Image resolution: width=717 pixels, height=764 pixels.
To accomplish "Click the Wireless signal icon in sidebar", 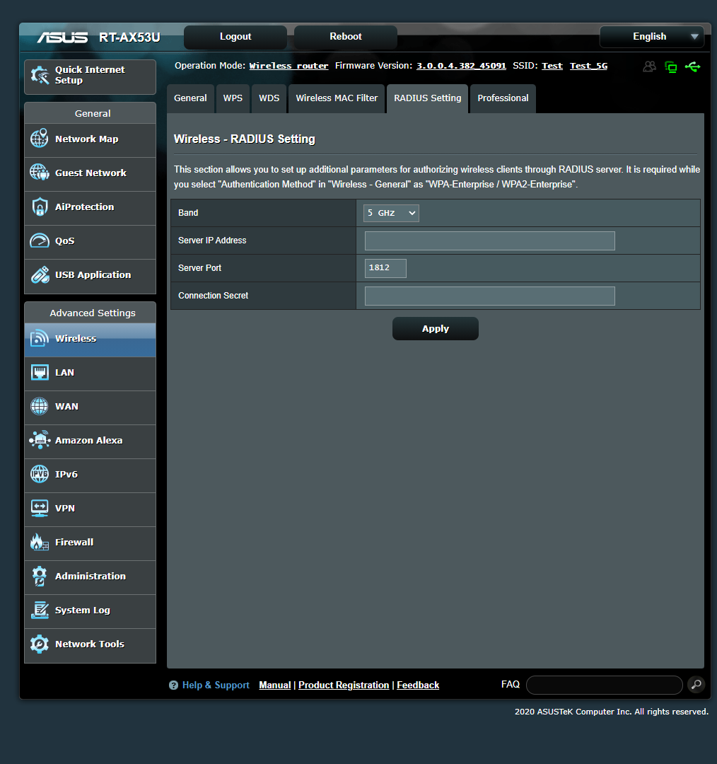I will (40, 338).
